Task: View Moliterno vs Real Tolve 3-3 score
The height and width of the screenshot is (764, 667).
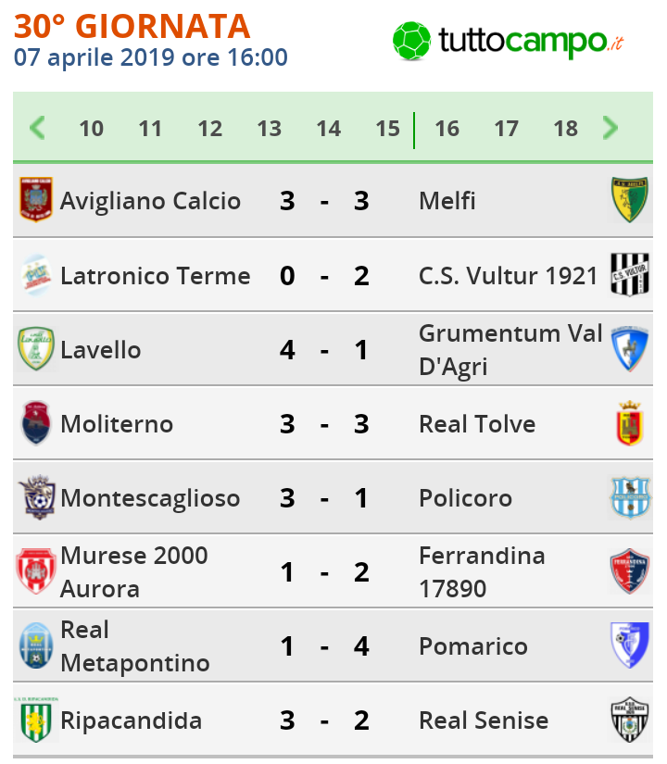Action: pyautogui.click(x=324, y=424)
